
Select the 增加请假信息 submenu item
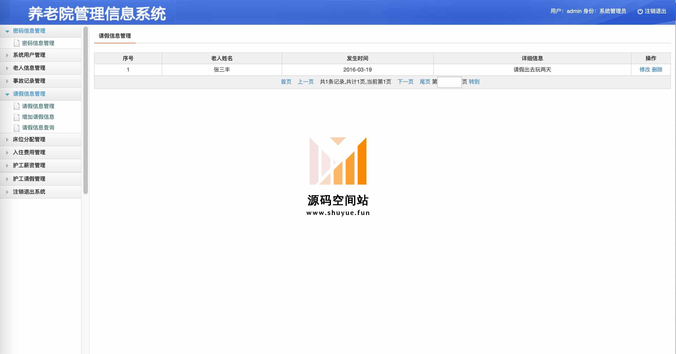tap(38, 117)
